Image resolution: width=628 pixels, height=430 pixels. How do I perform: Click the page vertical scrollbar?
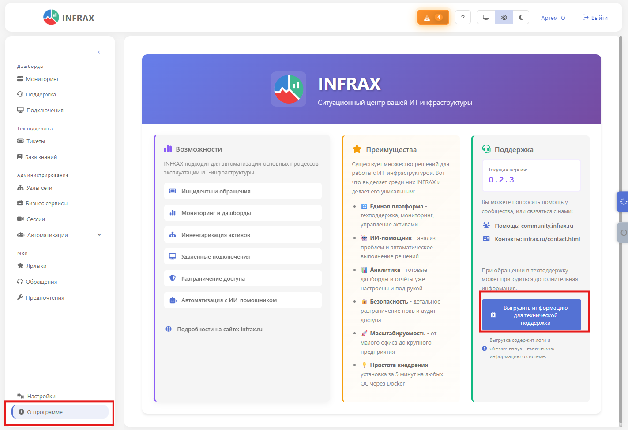[x=620, y=220]
